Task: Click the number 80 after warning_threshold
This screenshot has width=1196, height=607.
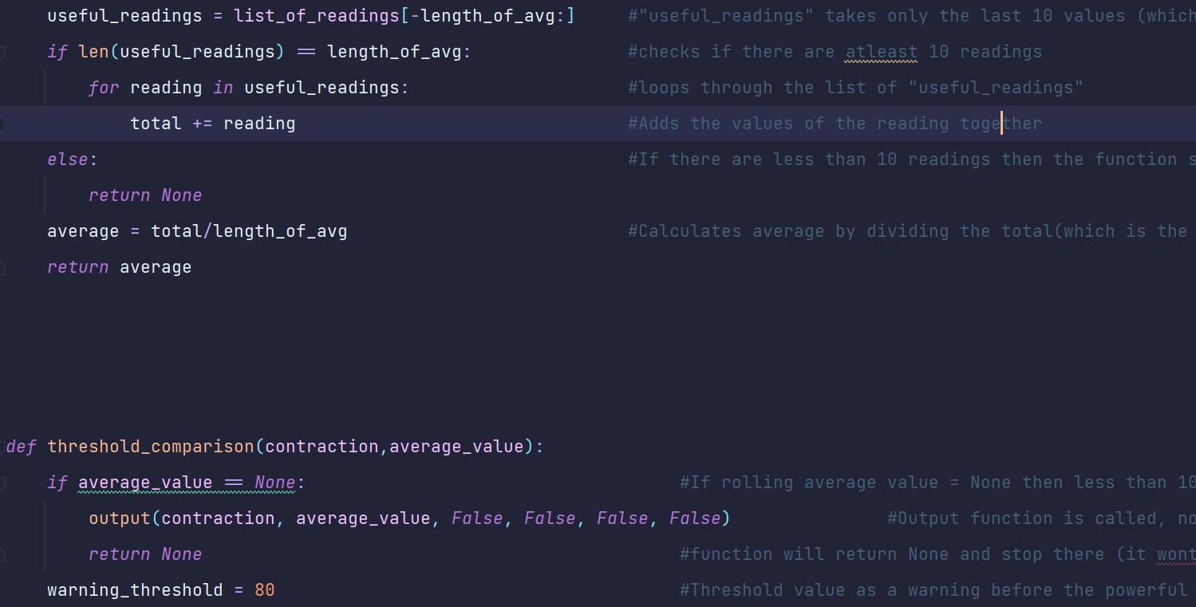Action: pos(265,590)
